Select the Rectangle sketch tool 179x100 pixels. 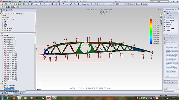click(52, 4)
